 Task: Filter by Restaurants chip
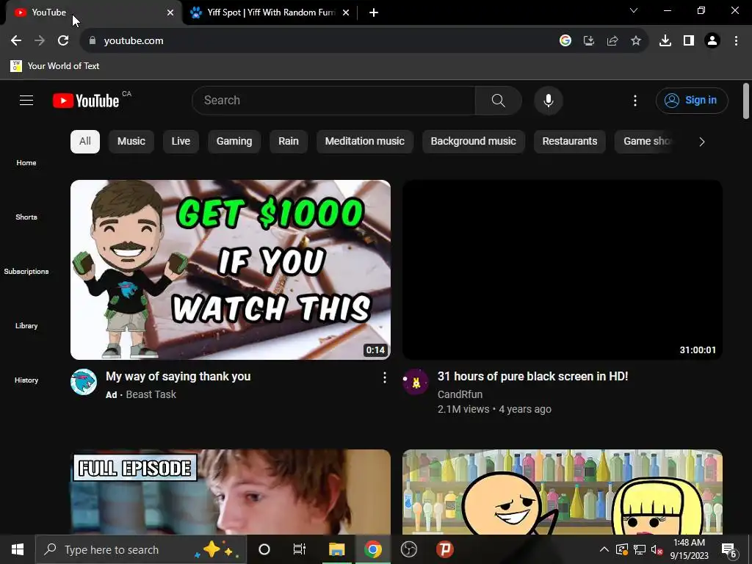(570, 142)
